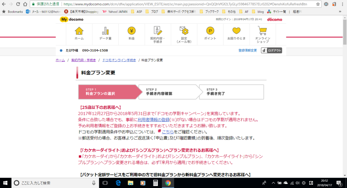Open the 料金 yen coin icon
The width and height of the screenshot is (347, 188).
pyautogui.click(x=132, y=31)
